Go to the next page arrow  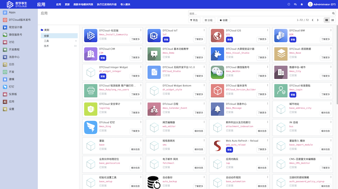317,20
